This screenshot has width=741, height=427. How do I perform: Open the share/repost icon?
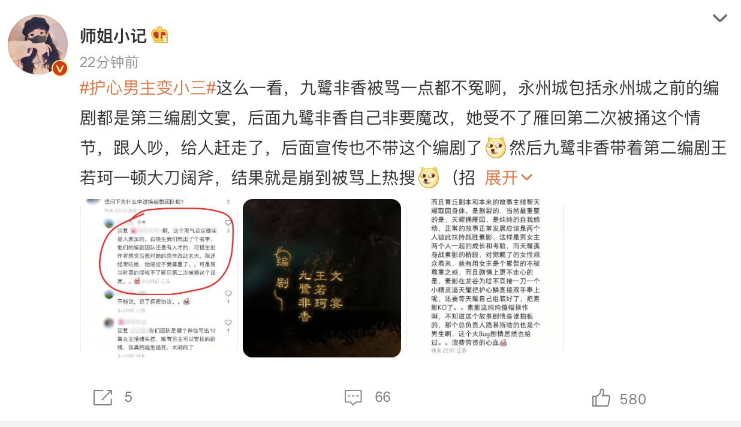click(x=103, y=397)
